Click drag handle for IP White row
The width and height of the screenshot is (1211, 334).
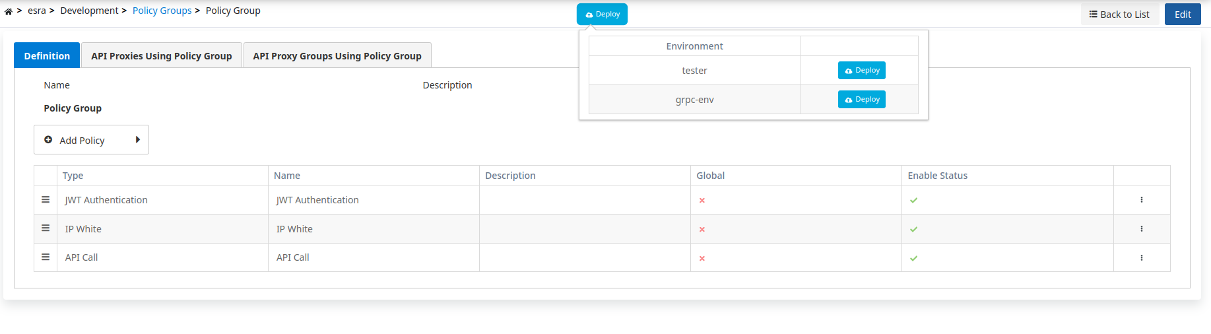click(x=46, y=228)
